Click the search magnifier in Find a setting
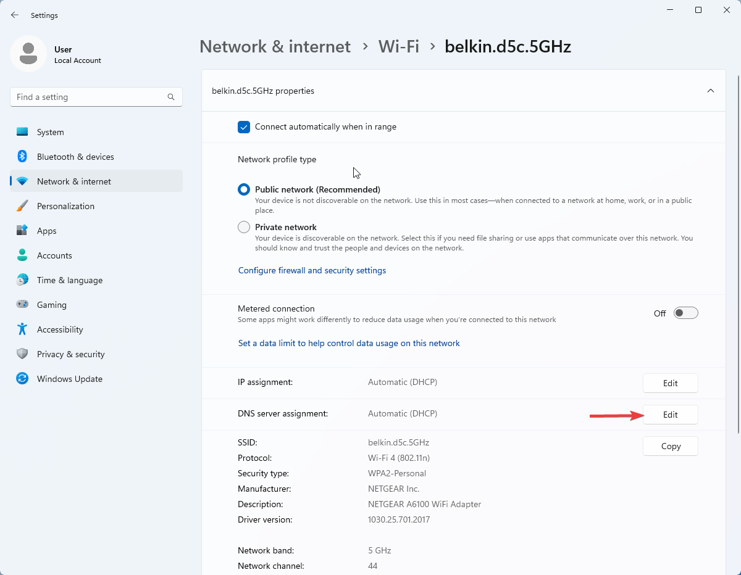This screenshot has height=575, width=741. pyautogui.click(x=170, y=97)
